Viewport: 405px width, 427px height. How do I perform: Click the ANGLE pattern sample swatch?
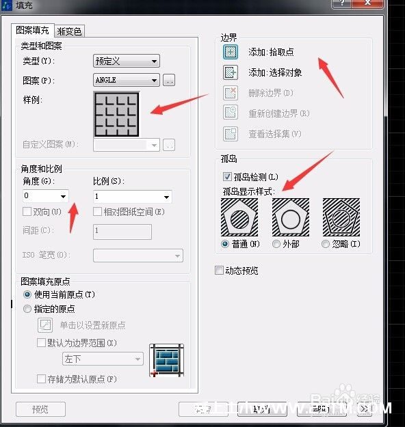point(116,114)
